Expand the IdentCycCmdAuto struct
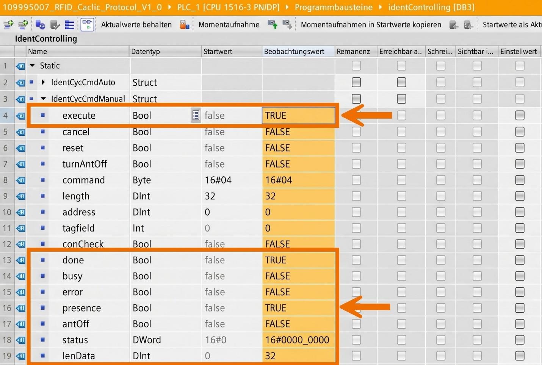542x365 pixels. 43,82
